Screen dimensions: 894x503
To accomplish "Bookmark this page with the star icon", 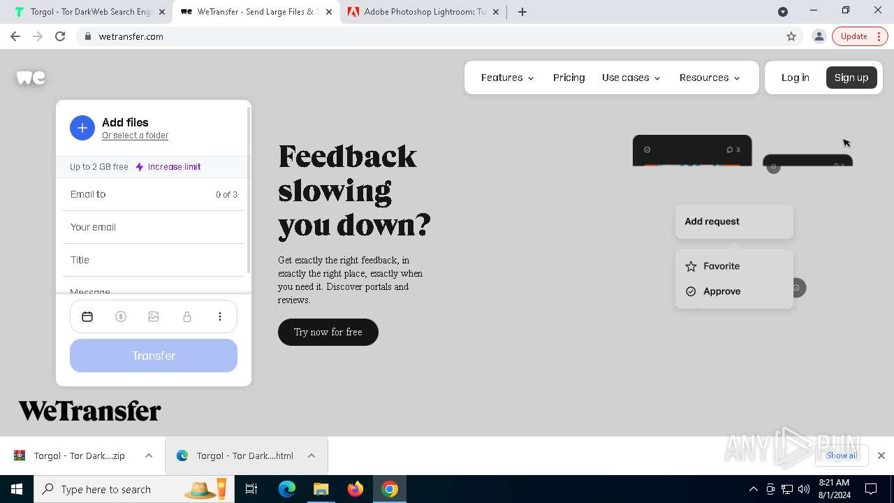I will pyautogui.click(x=791, y=36).
